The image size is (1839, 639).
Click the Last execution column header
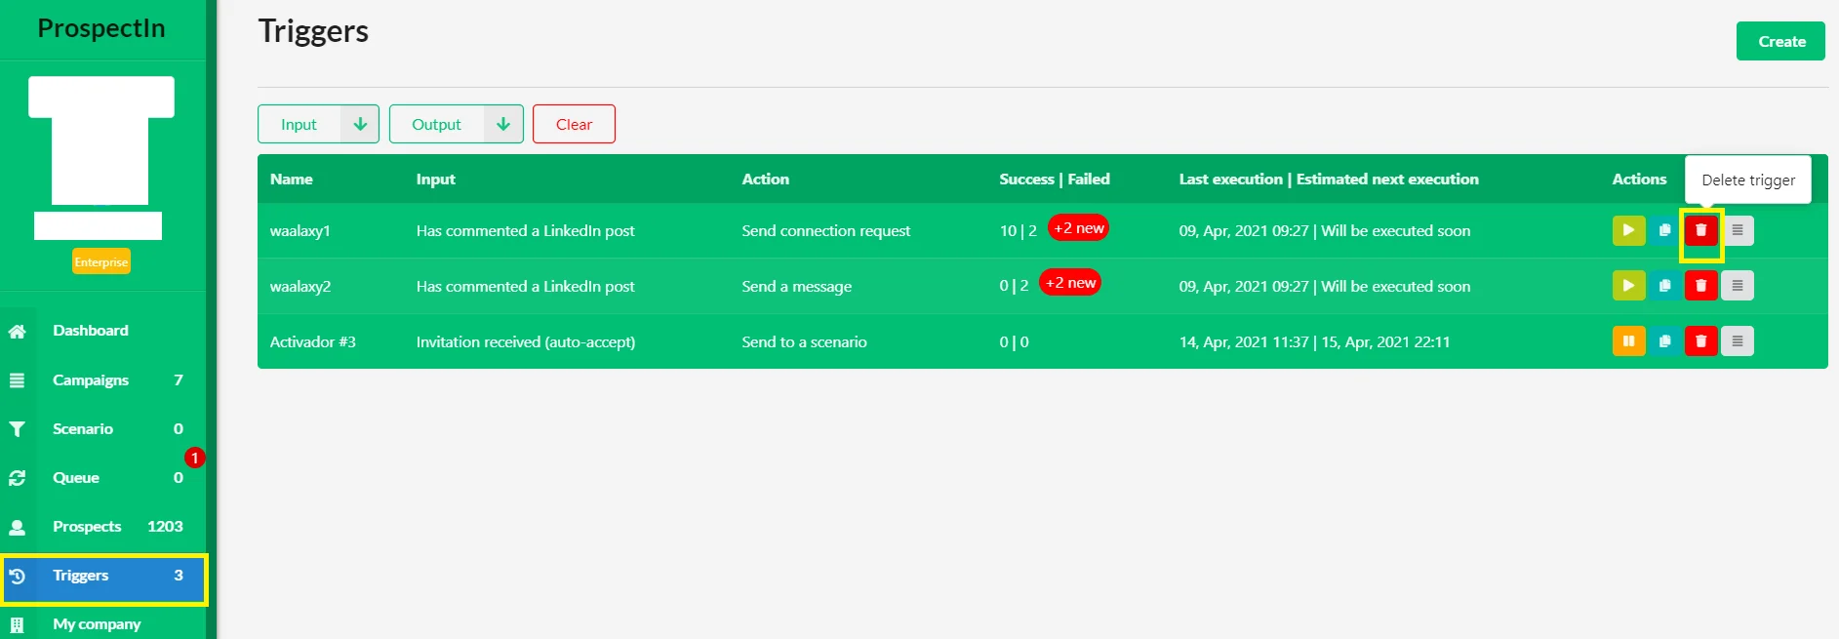[1329, 180]
